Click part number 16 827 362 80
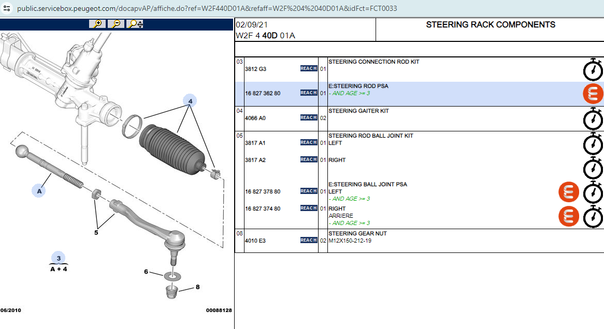This screenshot has height=329, width=604. (263, 93)
